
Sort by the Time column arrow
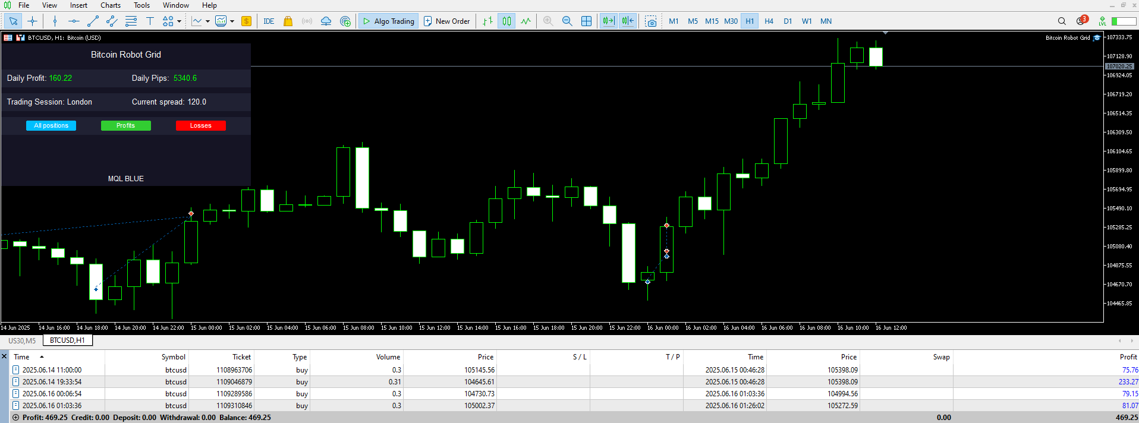tap(42, 357)
